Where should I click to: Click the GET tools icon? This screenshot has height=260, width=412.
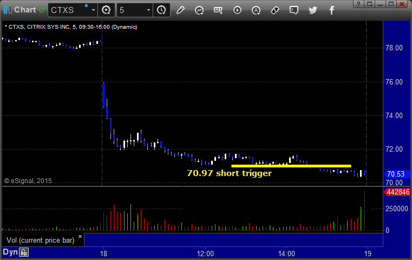point(218,10)
